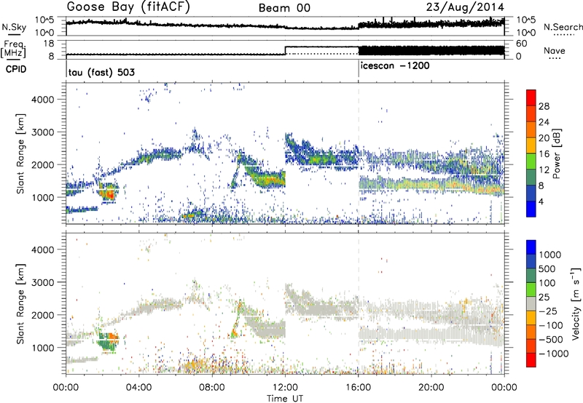Click the '16:00' time tick

[x=358, y=388]
